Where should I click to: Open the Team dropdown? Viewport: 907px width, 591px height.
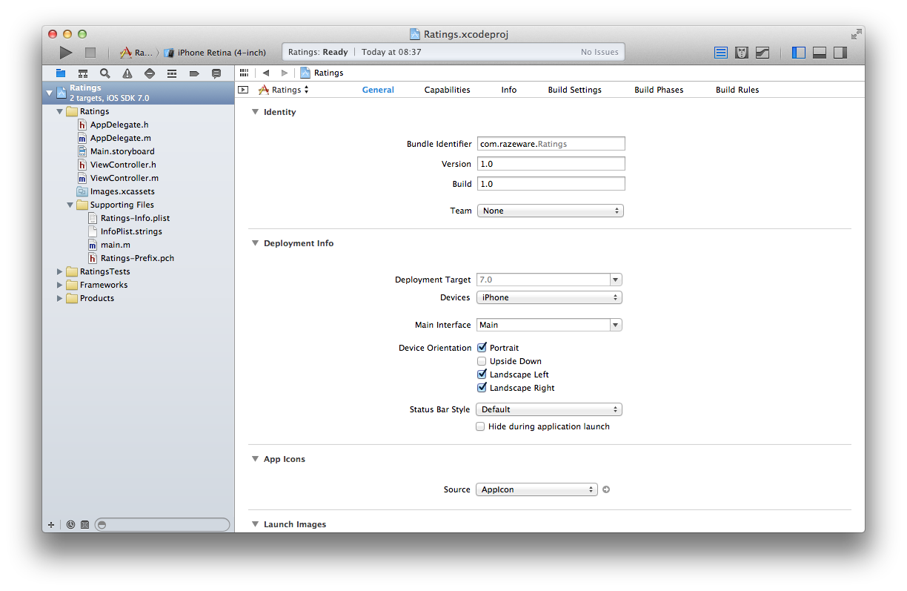point(551,211)
